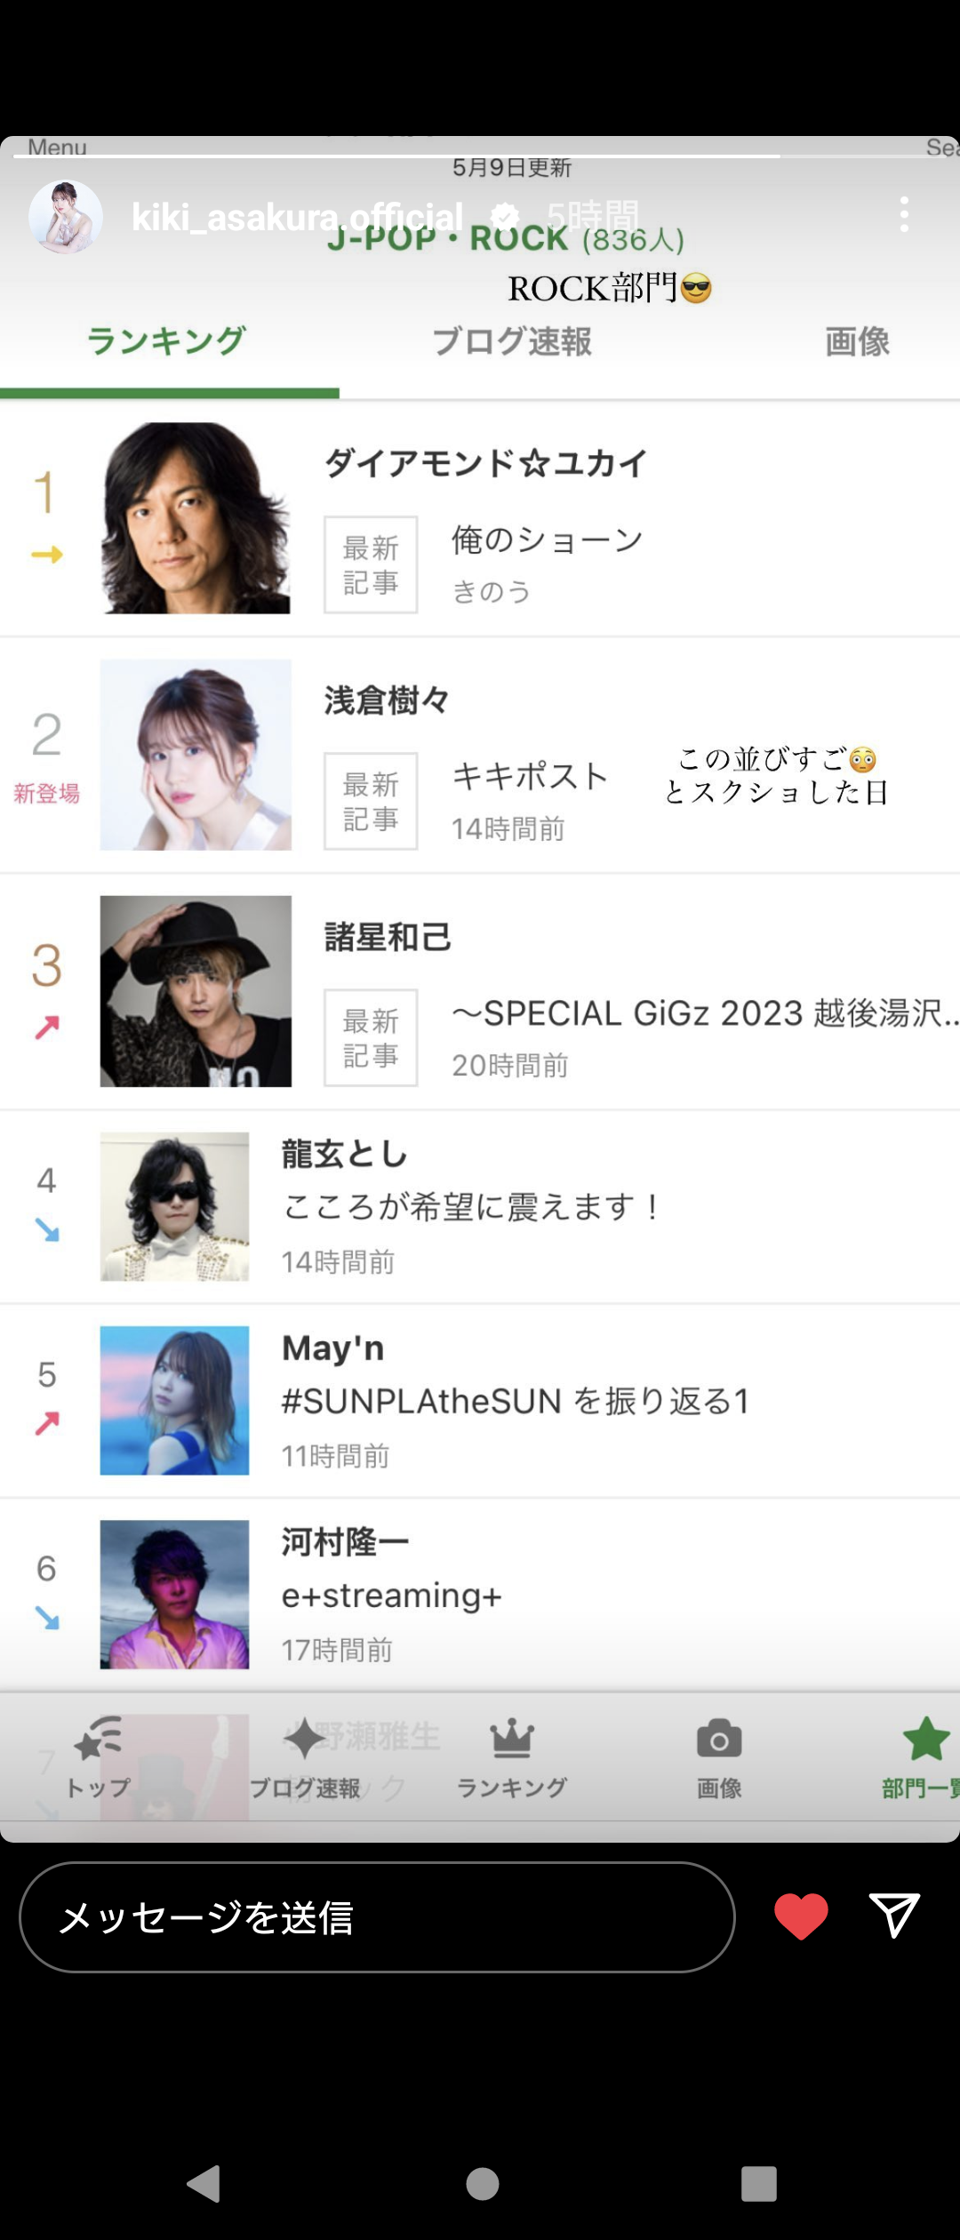Open 浅倉樹々 ranking entry name
The width and height of the screenshot is (960, 2240).
(387, 700)
